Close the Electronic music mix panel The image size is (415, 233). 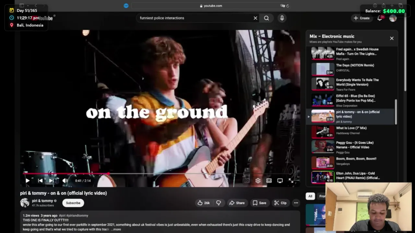[392, 38]
